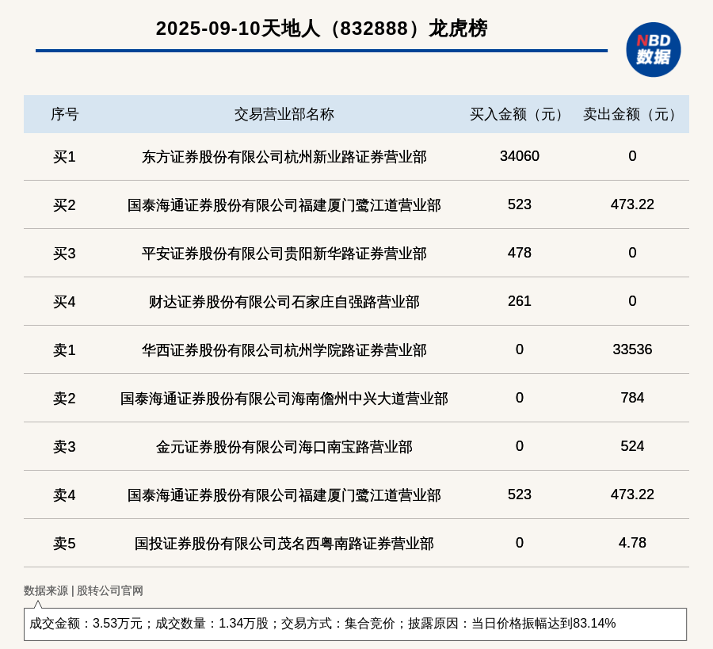Select the 买2 row label
Viewport: 713px width, 649px height.
pyautogui.click(x=64, y=205)
